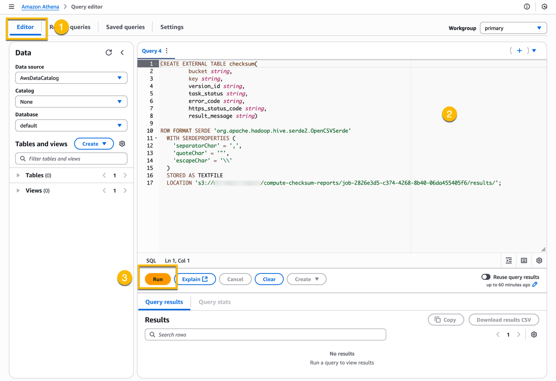Open the Workgroup dropdown
556x381 pixels.
(513, 28)
